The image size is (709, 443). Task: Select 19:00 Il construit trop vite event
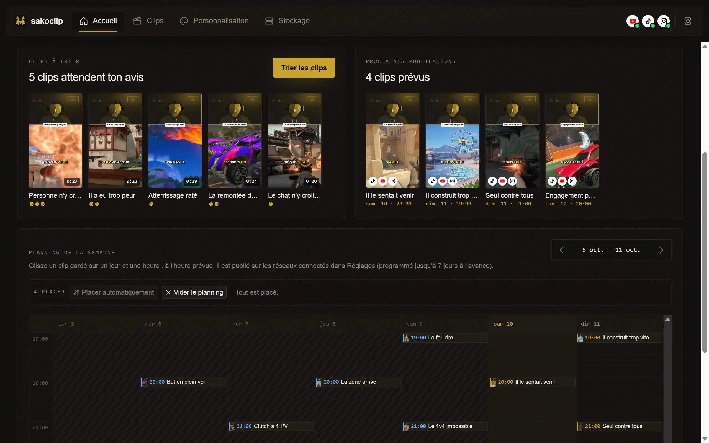click(620, 338)
